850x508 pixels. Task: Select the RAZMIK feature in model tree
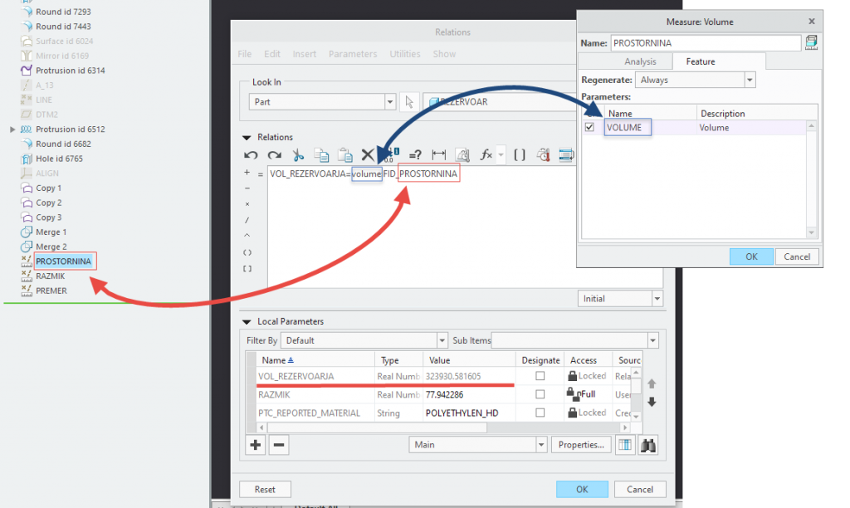point(51,276)
